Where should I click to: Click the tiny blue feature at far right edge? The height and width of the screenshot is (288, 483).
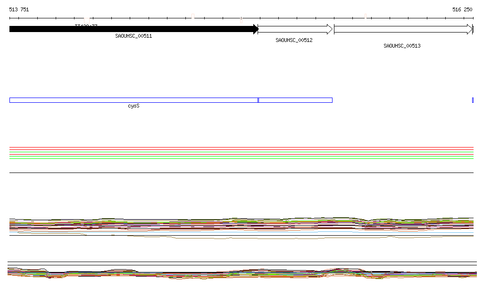473,100
